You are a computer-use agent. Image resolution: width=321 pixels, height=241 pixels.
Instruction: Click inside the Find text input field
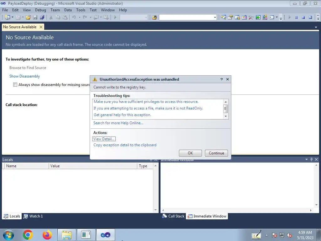click(x=186, y=18)
